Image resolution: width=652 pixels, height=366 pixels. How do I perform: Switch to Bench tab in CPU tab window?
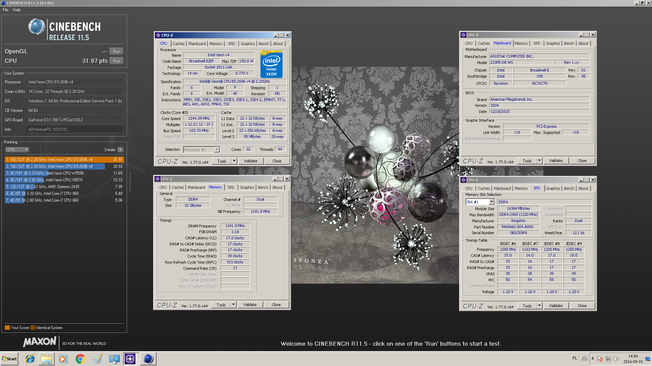[x=264, y=44]
